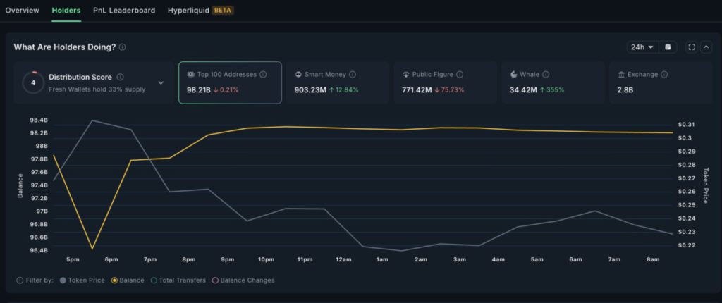Toggle the Balance filter option

[128, 280]
